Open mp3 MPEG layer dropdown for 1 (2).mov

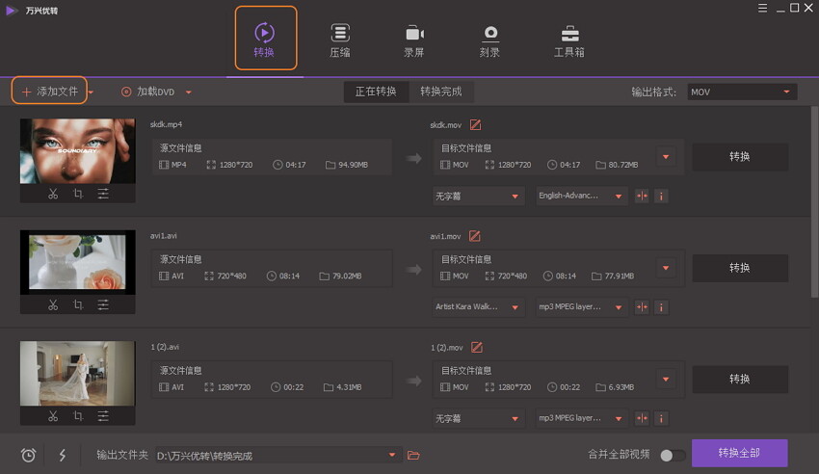tap(581, 419)
